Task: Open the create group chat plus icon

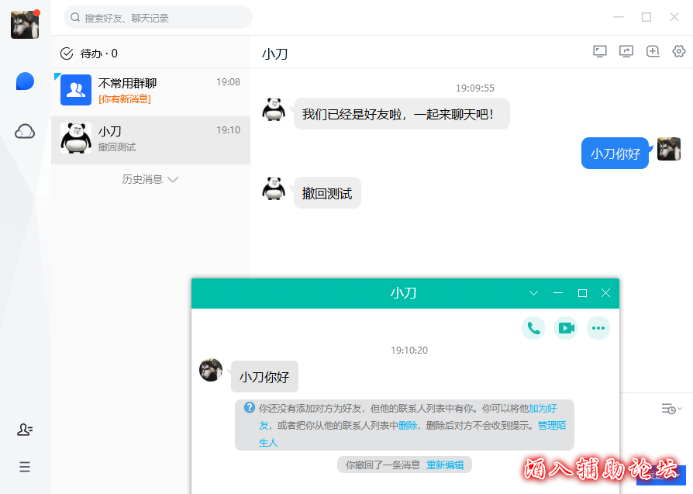Action: coord(653,50)
